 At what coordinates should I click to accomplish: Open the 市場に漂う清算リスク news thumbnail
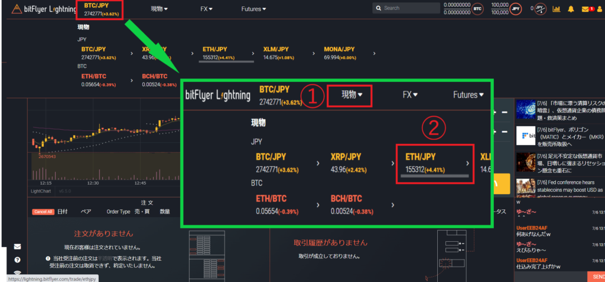pos(526,109)
